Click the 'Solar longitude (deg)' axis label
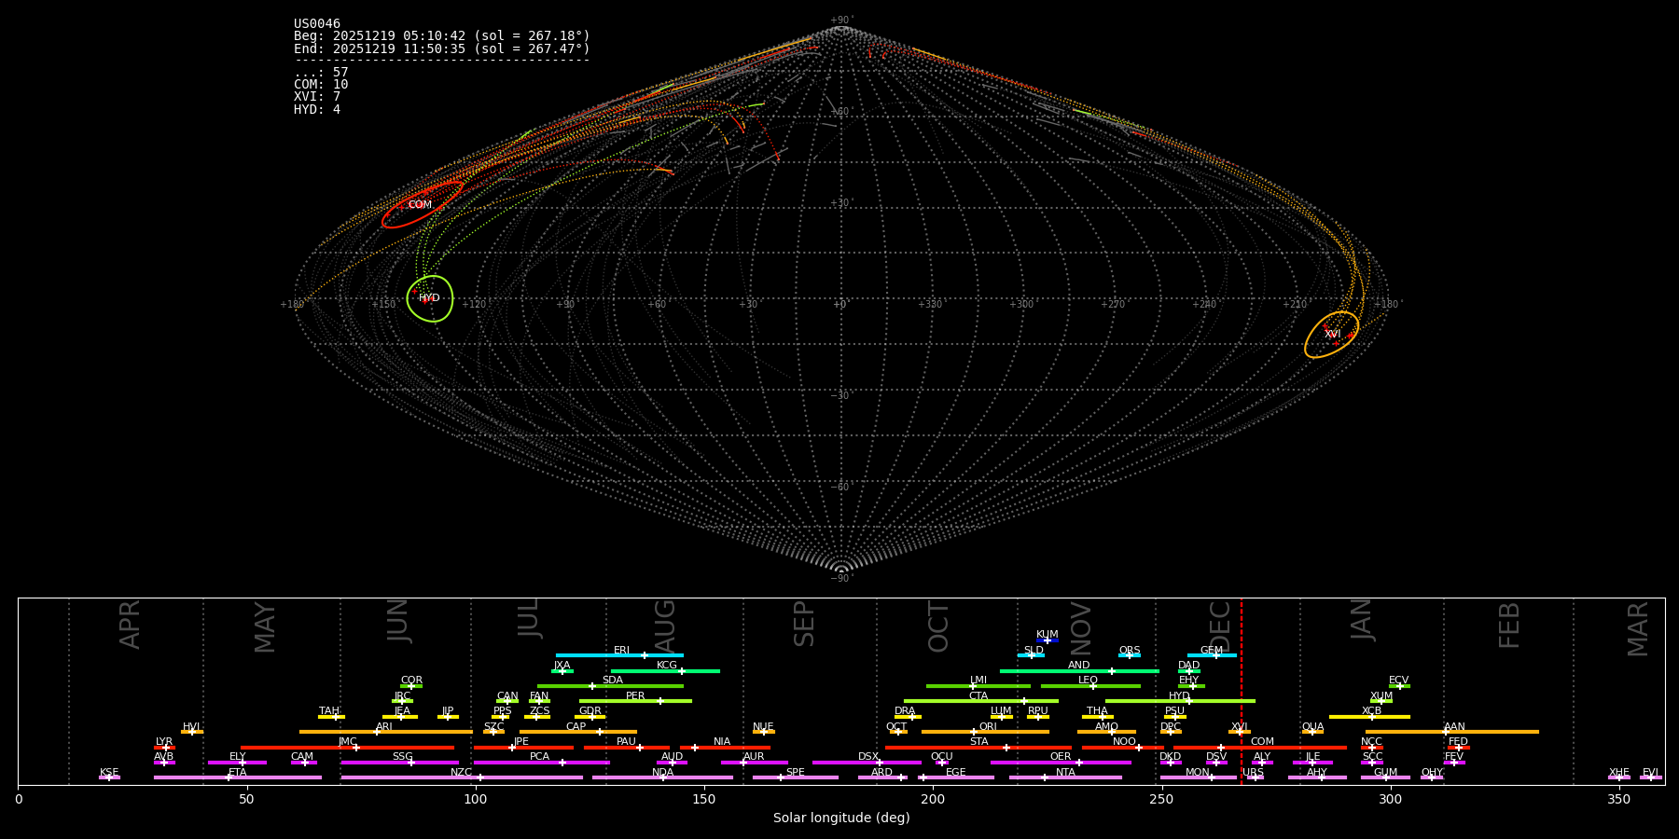The height and width of the screenshot is (839, 1679). [840, 818]
